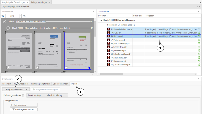Click PDF icon of 57_Puchinger.pdf
202x114 pixels.
(109, 40)
